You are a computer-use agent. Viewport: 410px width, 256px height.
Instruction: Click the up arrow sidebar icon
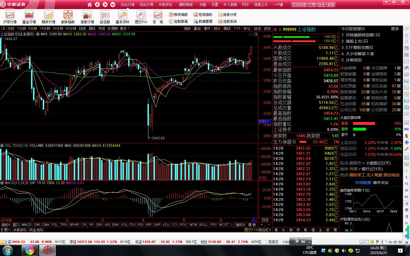pyautogui.click(x=406, y=35)
